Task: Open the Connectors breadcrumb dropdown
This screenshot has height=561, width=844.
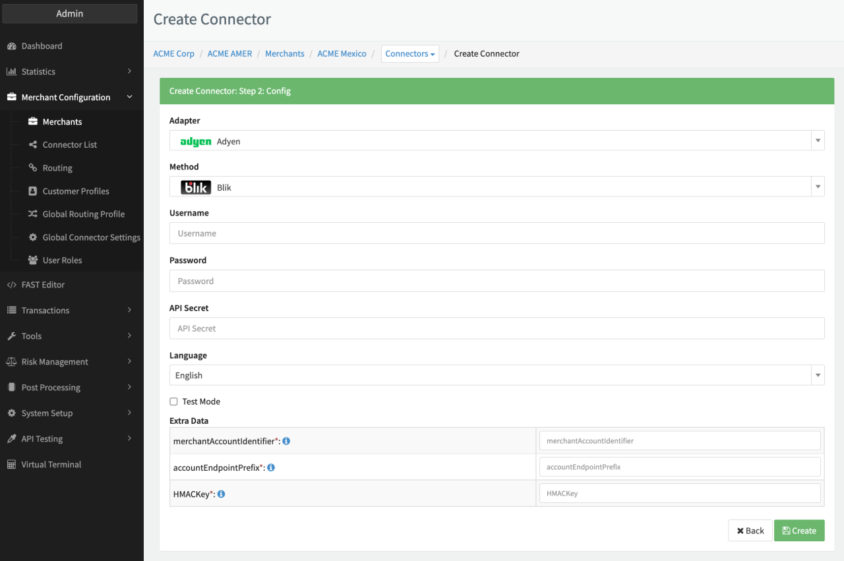Action: 410,54
